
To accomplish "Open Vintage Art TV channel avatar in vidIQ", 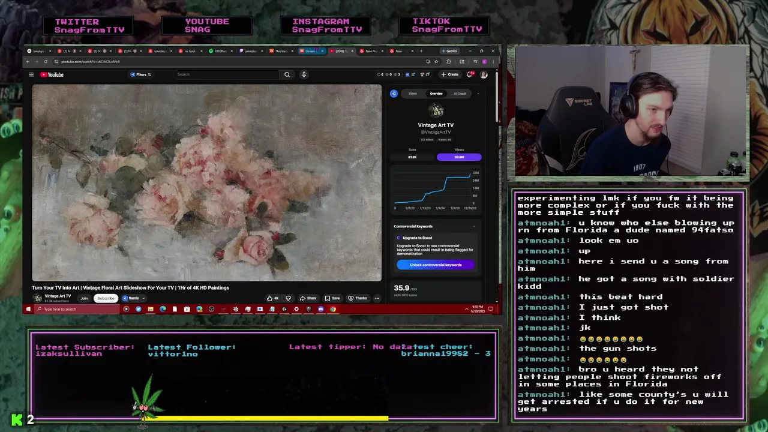I will pos(436,110).
